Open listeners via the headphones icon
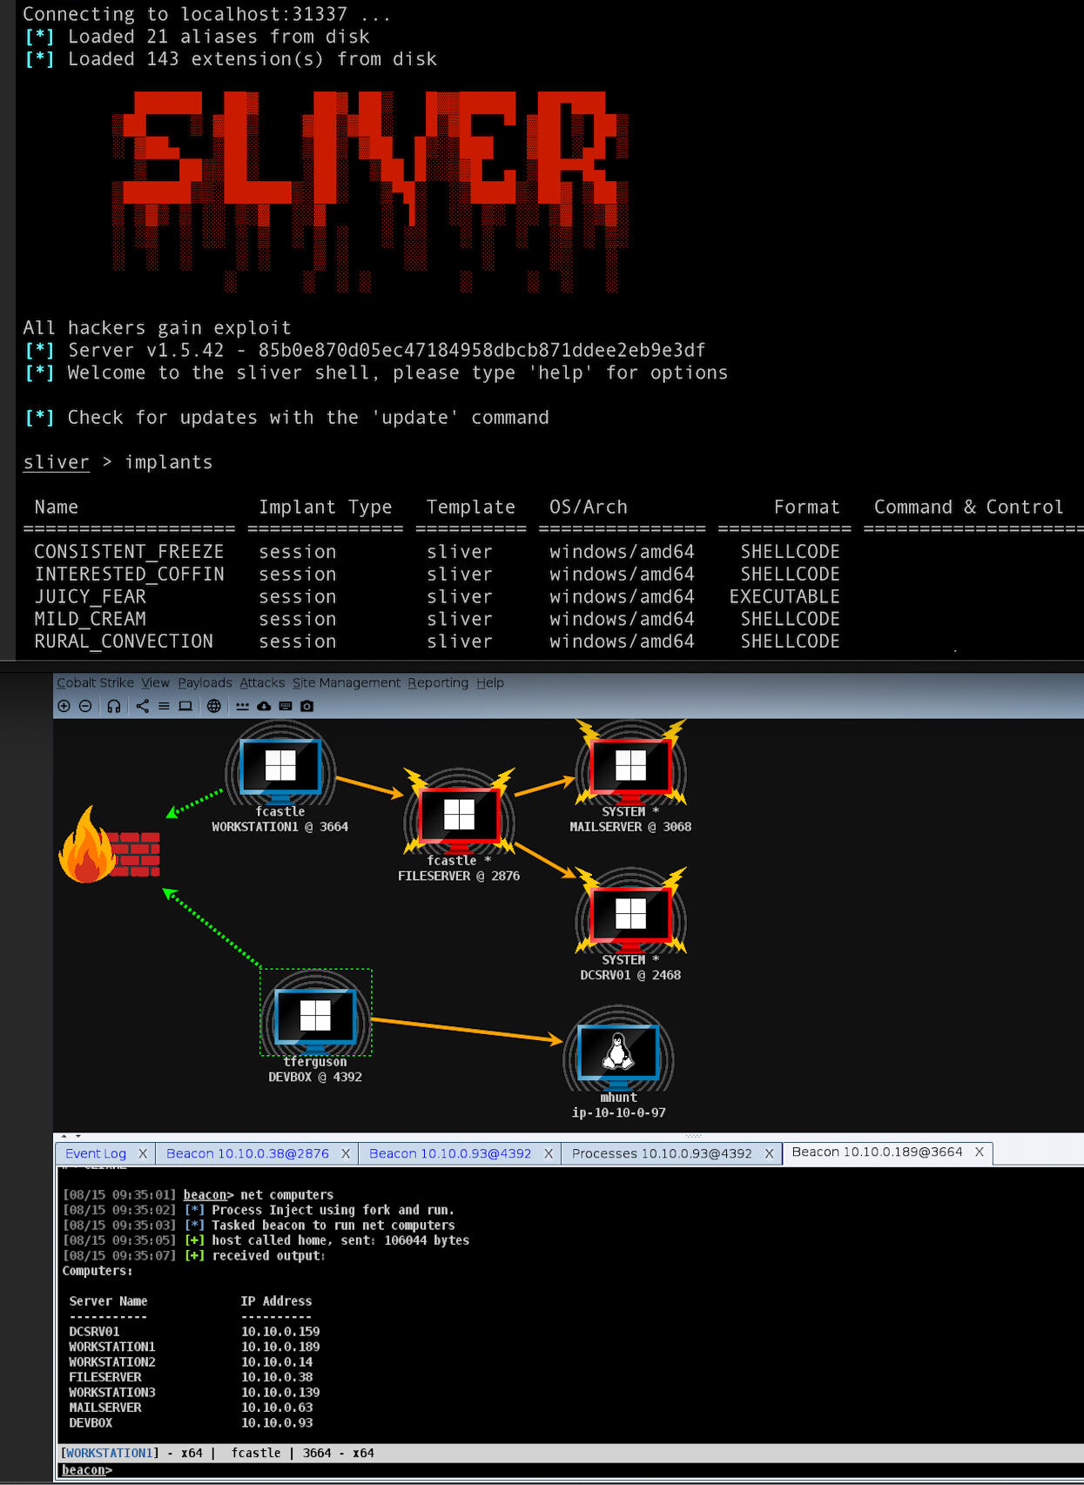The image size is (1084, 1485). pos(114,706)
